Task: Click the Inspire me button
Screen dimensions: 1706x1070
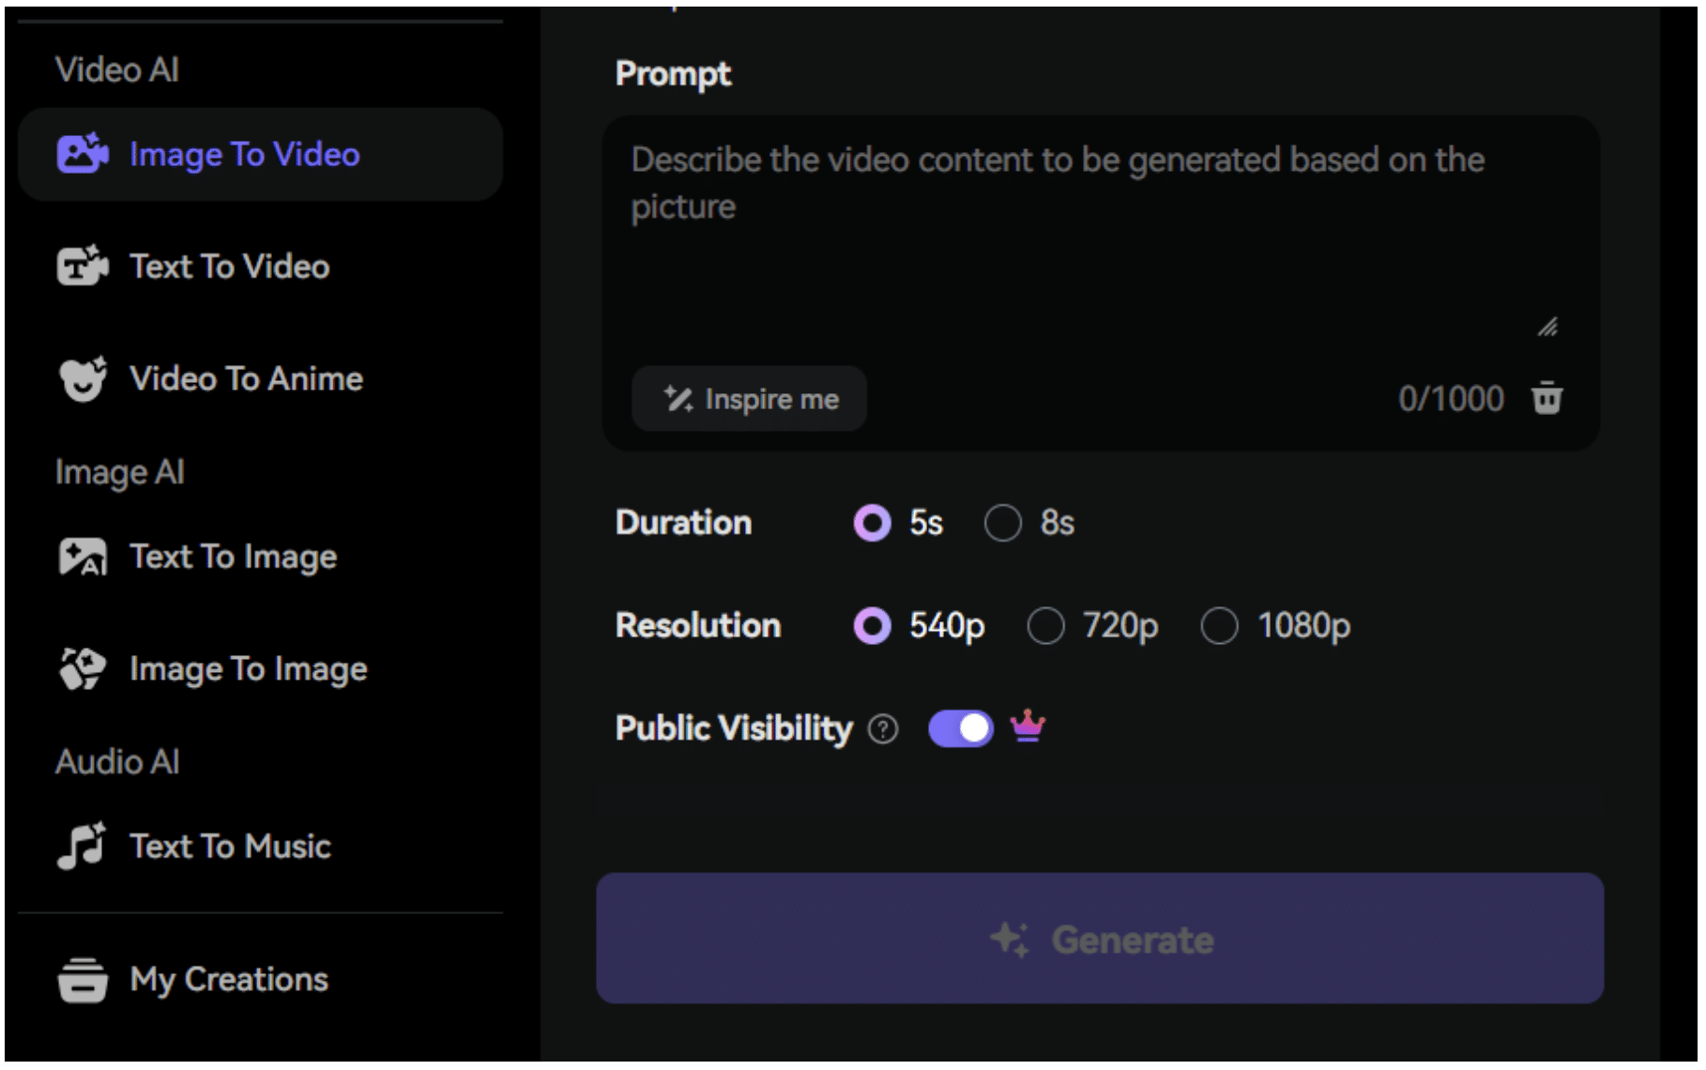Action: (x=749, y=399)
